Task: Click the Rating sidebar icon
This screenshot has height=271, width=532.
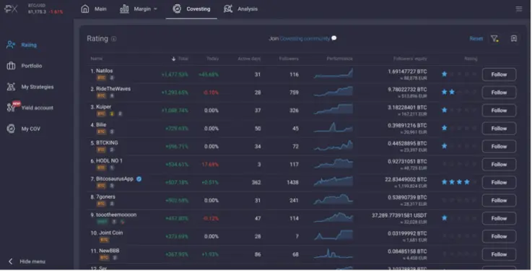Action: [11, 45]
